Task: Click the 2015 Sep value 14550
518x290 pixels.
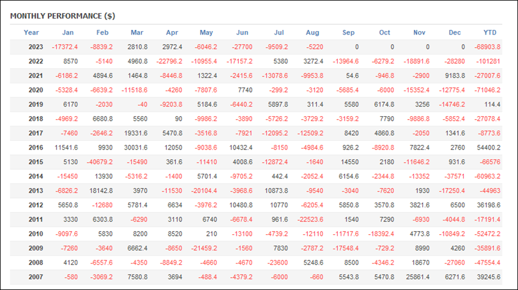Action: [x=350, y=162]
